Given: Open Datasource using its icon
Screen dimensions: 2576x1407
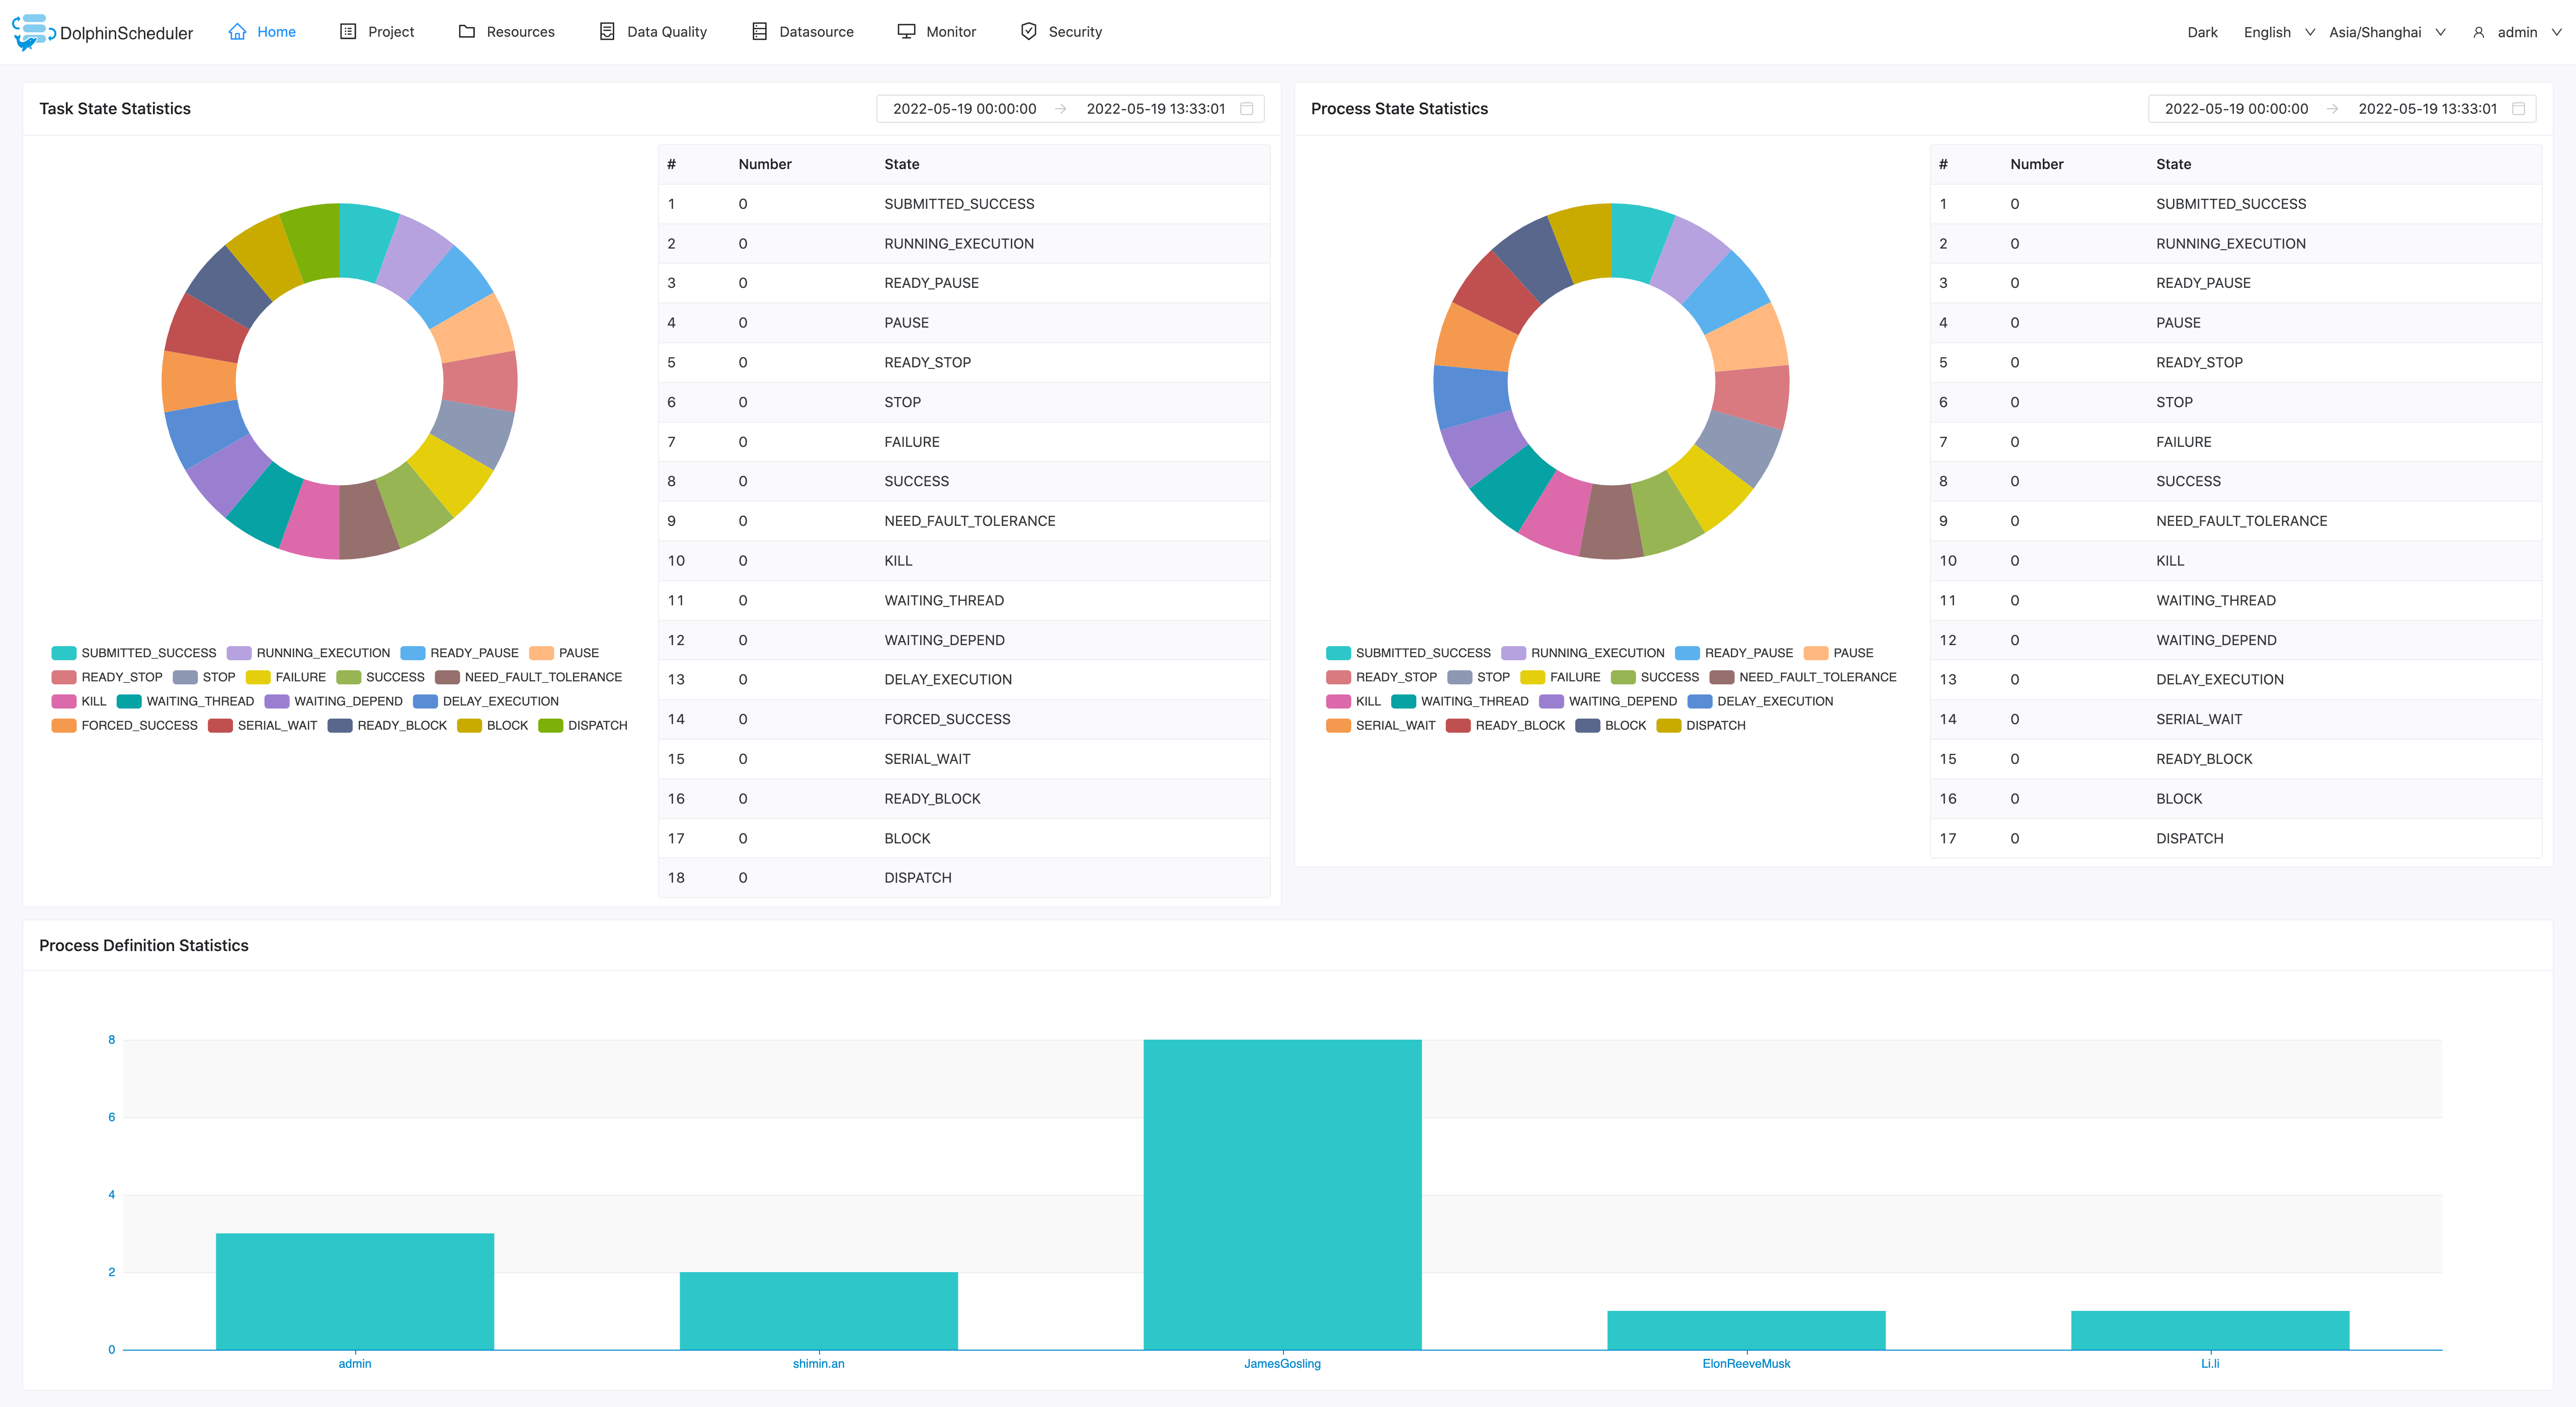Looking at the screenshot, I should (757, 31).
